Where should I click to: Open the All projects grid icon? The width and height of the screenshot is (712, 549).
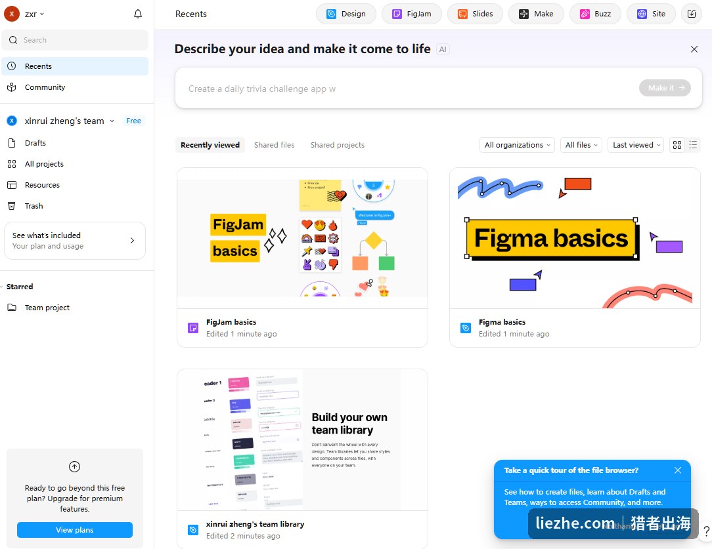click(x=12, y=164)
